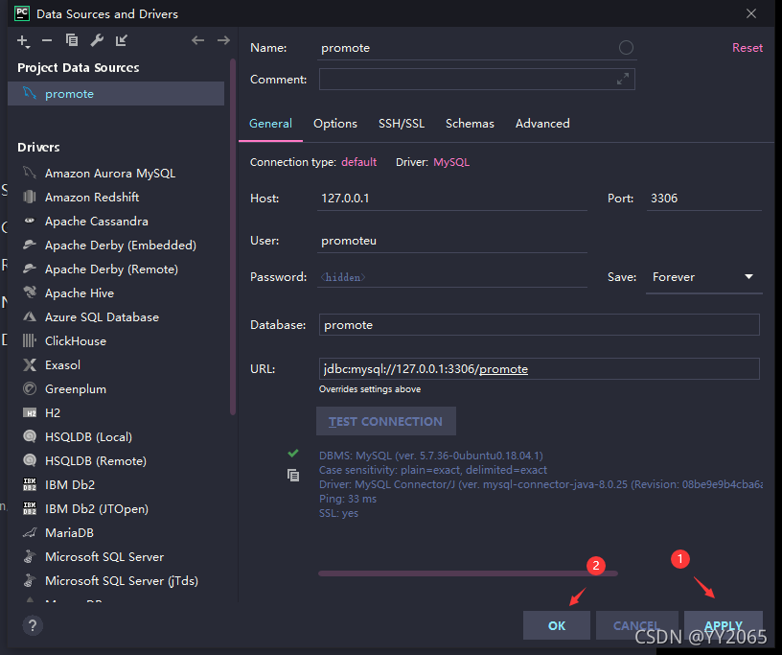Viewport: 782px width, 655px height.
Task: Change connection type default link
Action: [x=358, y=162]
